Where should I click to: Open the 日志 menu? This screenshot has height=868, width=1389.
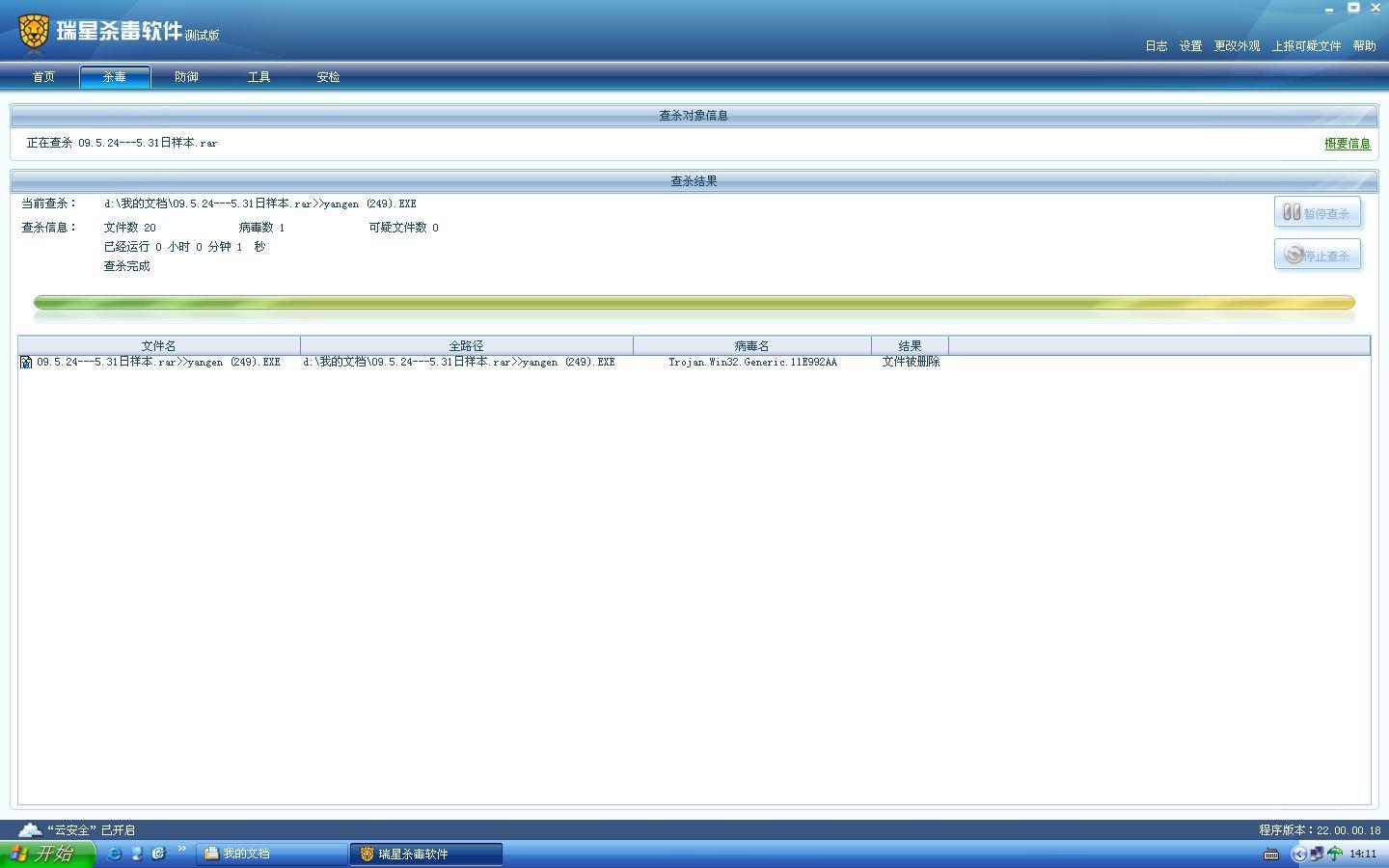[x=1156, y=46]
